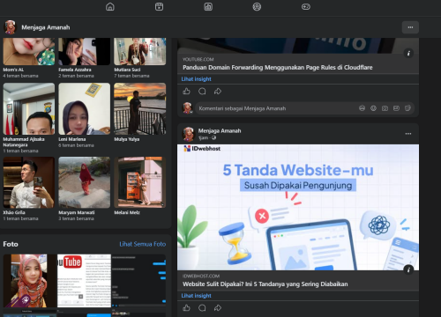Open friend Xhão Grila photo
The width and height of the screenshot is (441, 317).
[29, 182]
